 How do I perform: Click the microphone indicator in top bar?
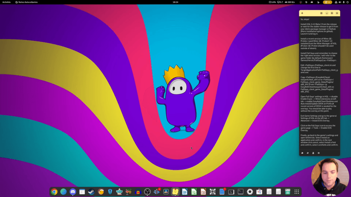coord(343,2)
